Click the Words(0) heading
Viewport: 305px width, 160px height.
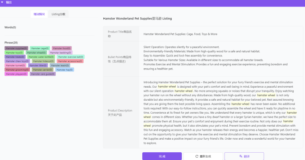pyautogui.click(x=10, y=27)
